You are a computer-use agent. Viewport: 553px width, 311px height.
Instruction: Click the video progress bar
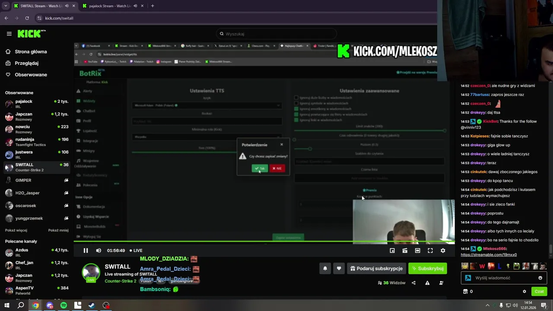click(264, 241)
